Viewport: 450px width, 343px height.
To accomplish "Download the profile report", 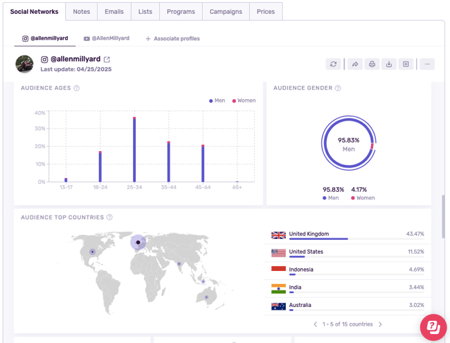I will coord(389,64).
